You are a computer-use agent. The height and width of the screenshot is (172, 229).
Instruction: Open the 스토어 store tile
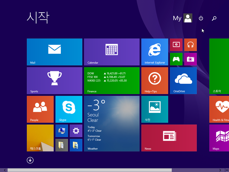click(219, 66)
